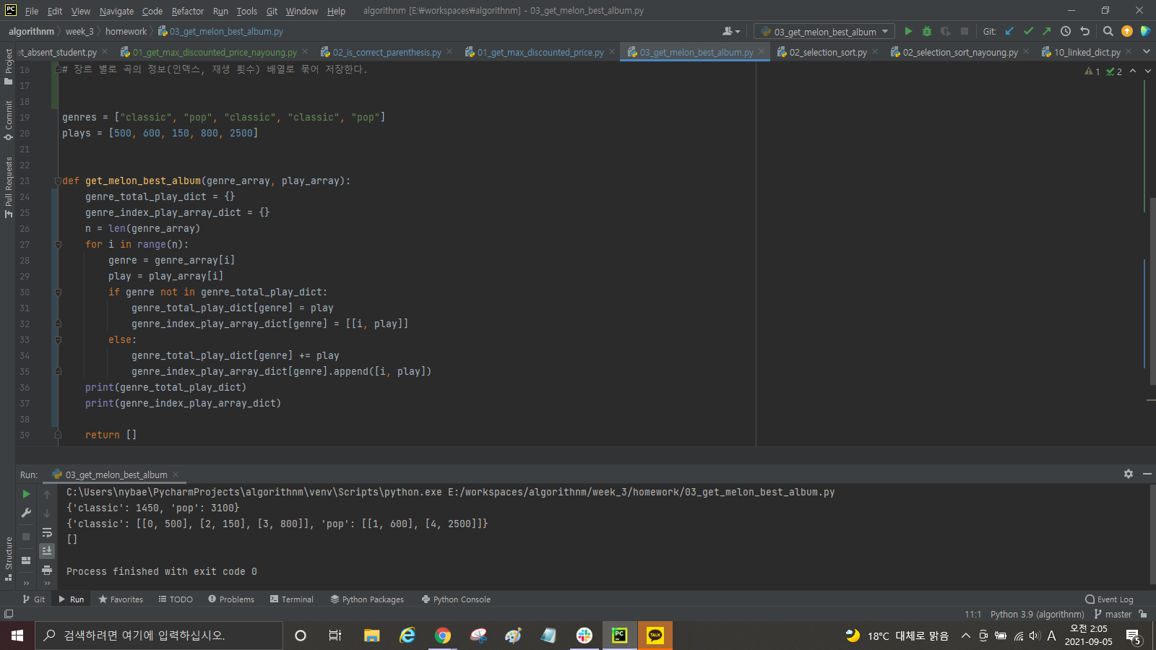This screenshot has width=1156, height=650.
Task: Toggle the Project tool window
Action: pyautogui.click(x=9, y=66)
